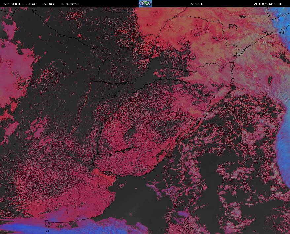Click the NOAA header text

point(49,4)
